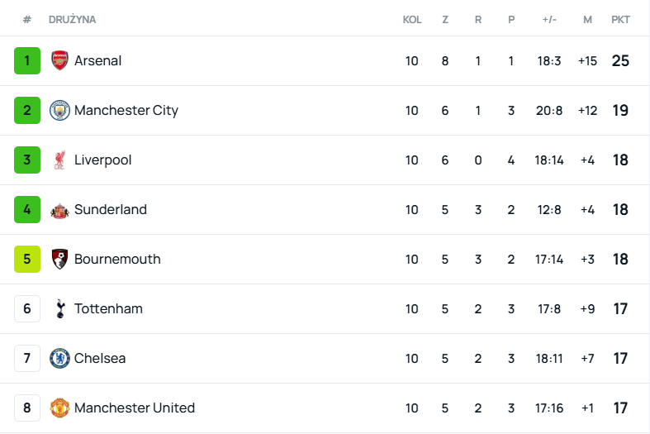650x434 pixels.
Task: Sort by the +/- goals column header
Action: (549, 19)
